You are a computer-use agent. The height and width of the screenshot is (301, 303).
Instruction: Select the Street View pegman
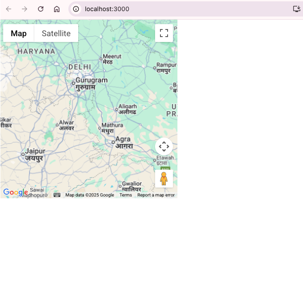(164, 179)
